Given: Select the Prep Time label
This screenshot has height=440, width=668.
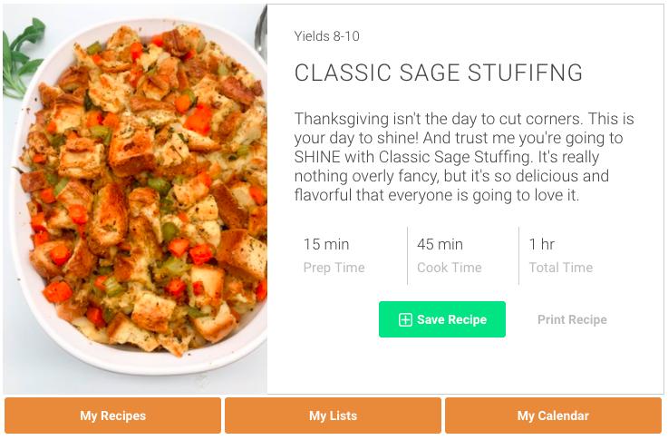Looking at the screenshot, I should 334,268.
